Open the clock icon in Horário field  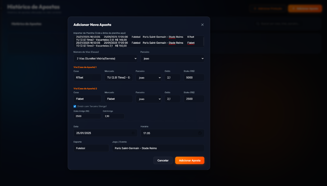(x=200, y=133)
